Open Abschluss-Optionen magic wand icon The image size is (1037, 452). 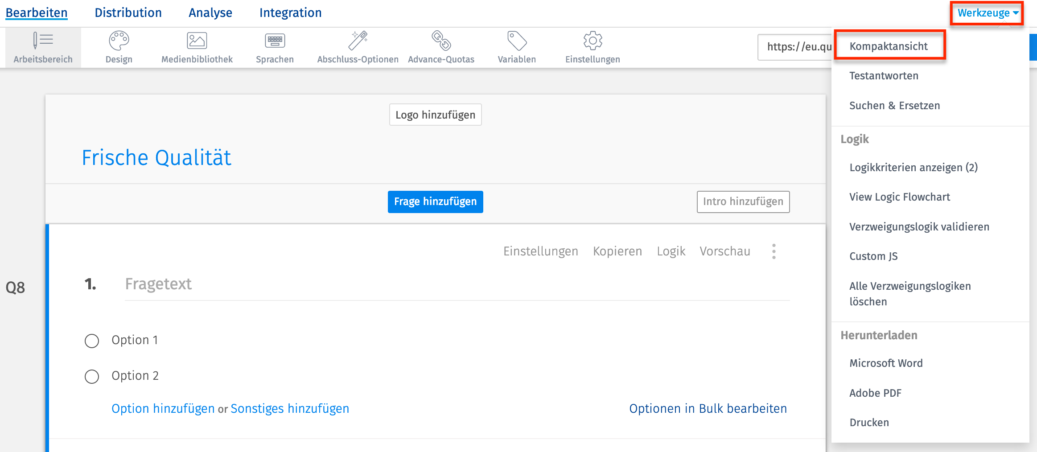tap(358, 41)
